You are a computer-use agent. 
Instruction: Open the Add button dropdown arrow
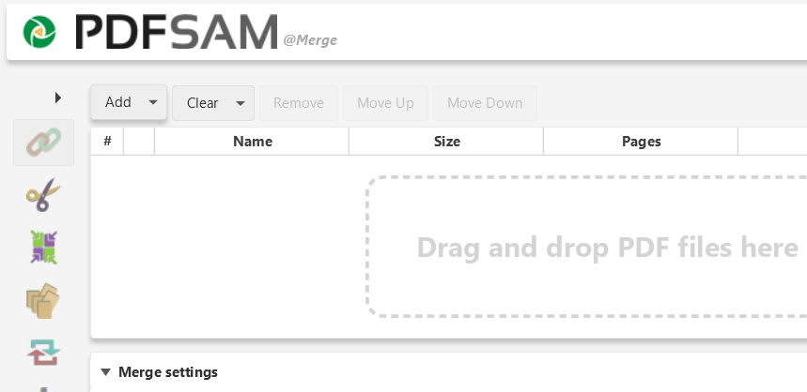(x=153, y=103)
